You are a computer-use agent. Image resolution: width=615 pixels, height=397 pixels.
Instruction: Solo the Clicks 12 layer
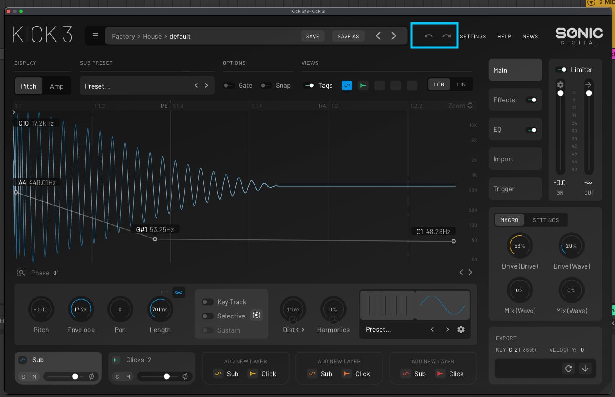[117, 377]
